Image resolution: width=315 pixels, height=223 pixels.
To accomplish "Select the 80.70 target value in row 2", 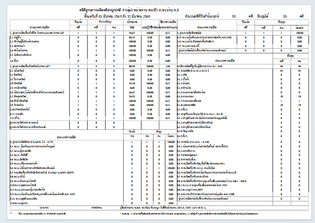I will [x=132, y=66].
